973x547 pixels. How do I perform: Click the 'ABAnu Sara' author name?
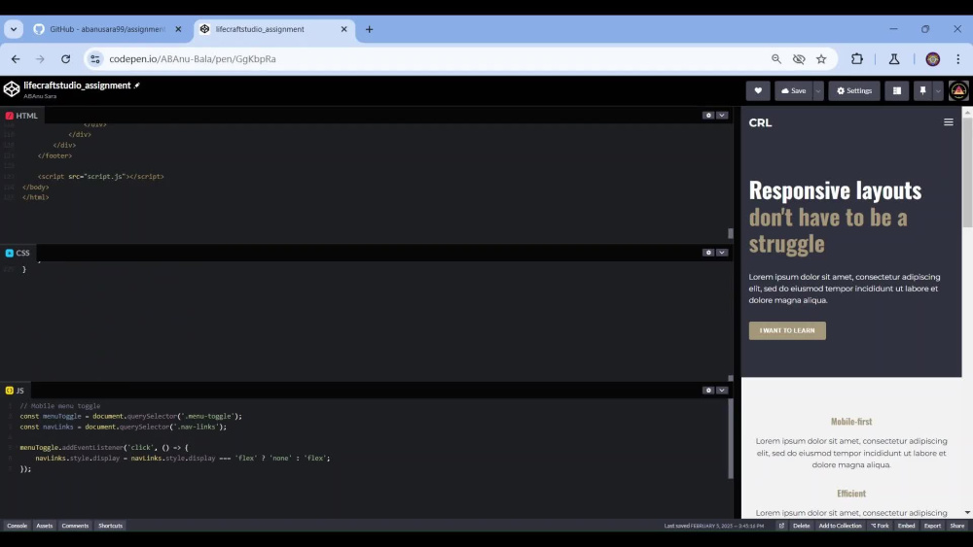pos(40,96)
